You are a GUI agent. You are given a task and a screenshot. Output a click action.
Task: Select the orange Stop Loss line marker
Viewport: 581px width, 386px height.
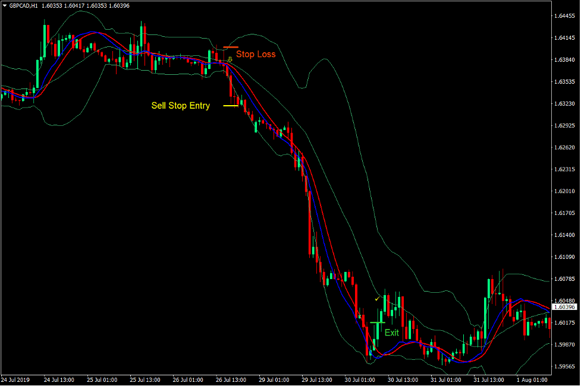point(230,47)
